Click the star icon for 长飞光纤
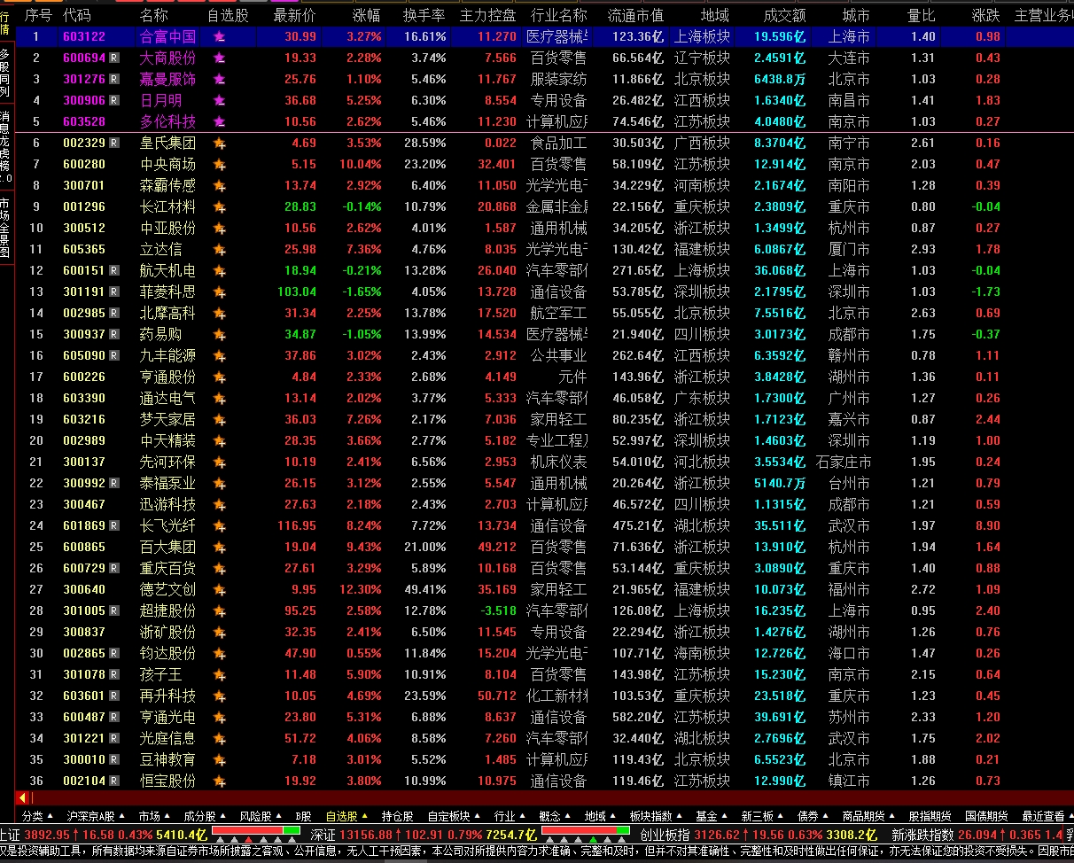The image size is (1074, 863). [x=220, y=525]
